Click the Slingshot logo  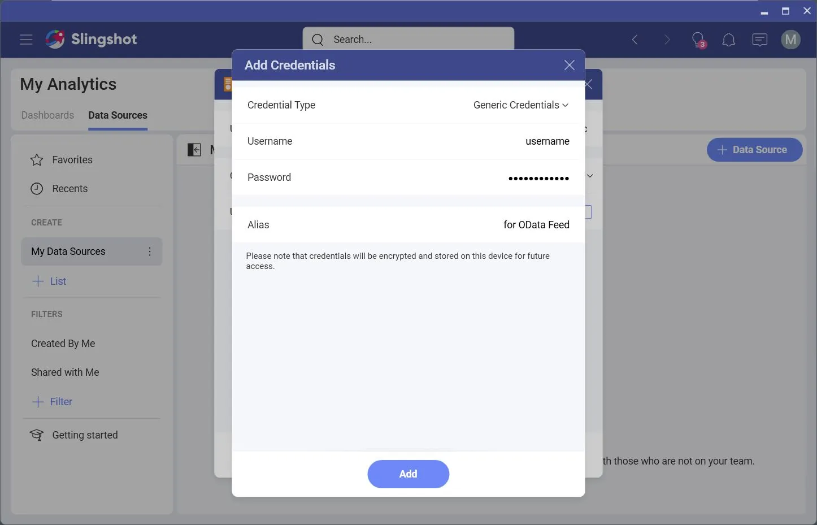[x=92, y=39]
